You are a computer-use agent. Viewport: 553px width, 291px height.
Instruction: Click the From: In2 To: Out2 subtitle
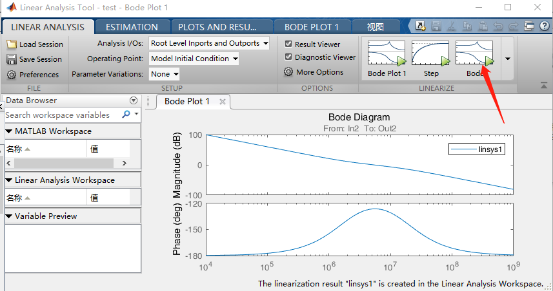point(359,128)
